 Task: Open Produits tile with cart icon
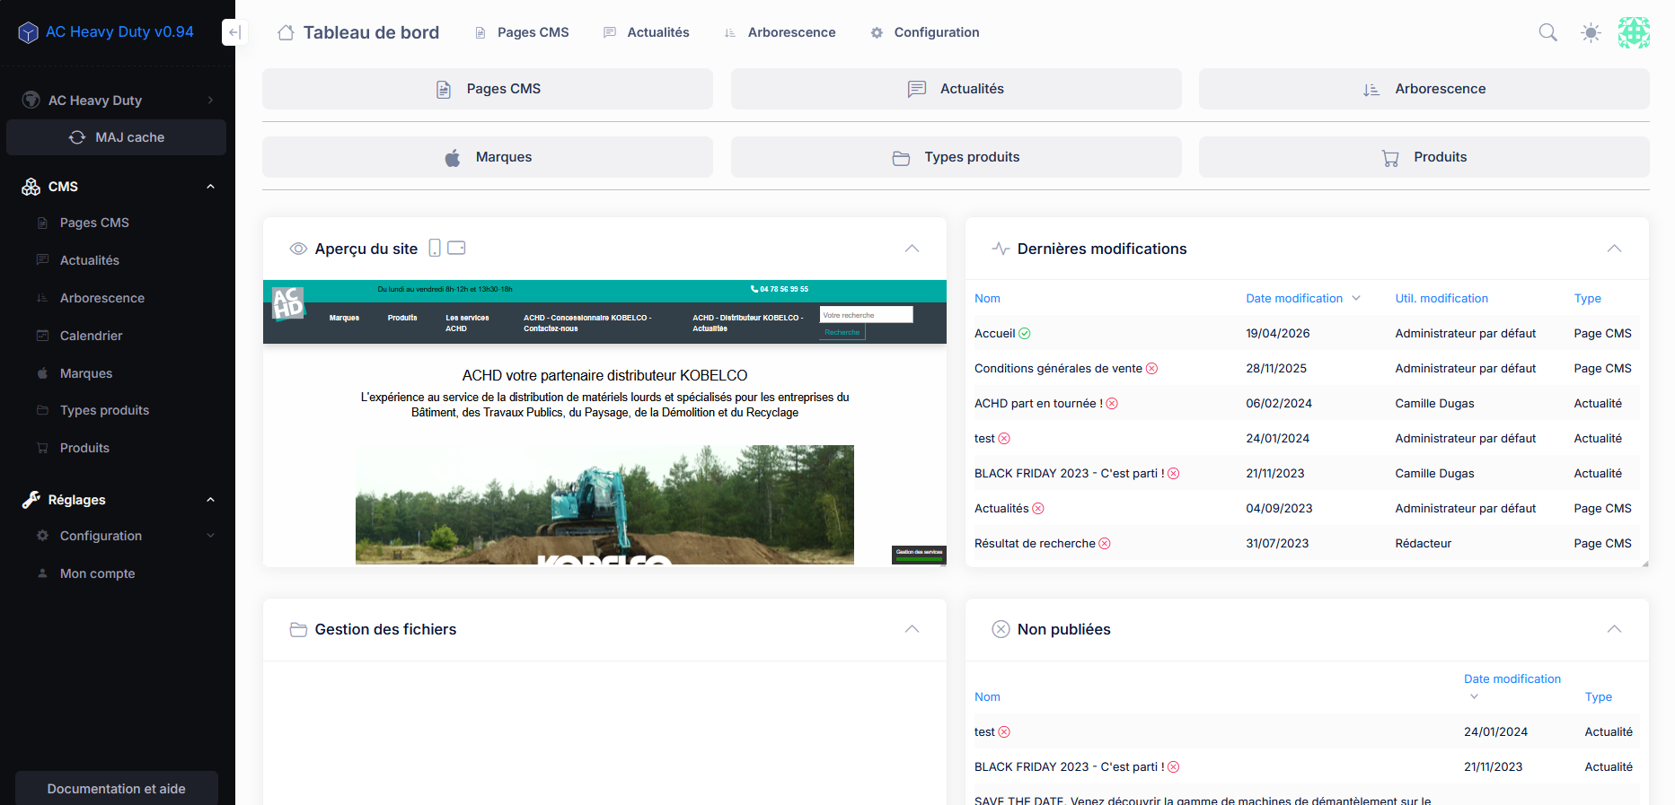tap(1424, 157)
